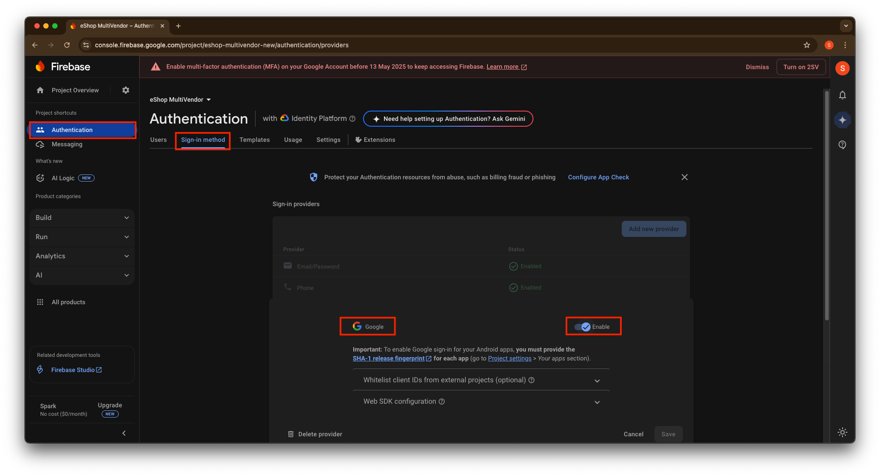Expand the Analytics category
880x476 pixels.
(82, 256)
